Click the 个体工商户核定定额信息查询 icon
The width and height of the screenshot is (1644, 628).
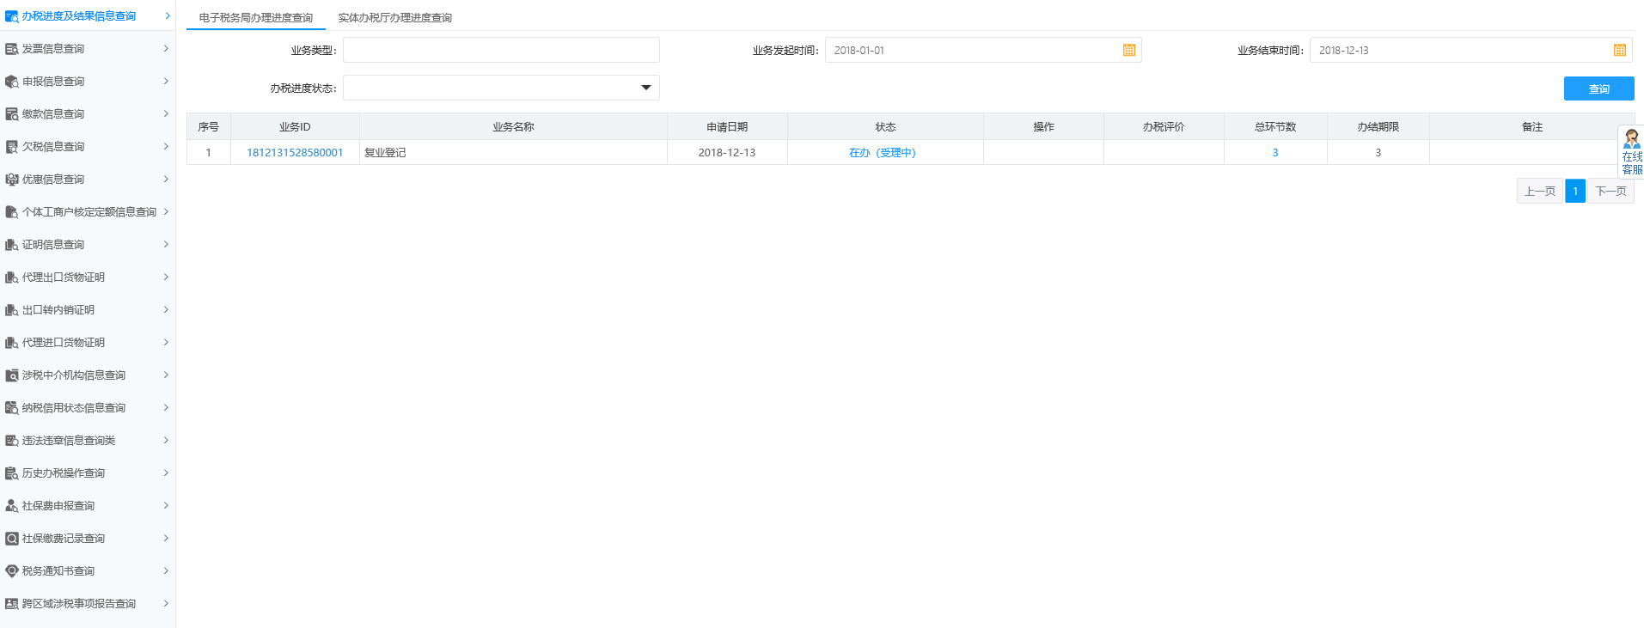pyautogui.click(x=11, y=212)
